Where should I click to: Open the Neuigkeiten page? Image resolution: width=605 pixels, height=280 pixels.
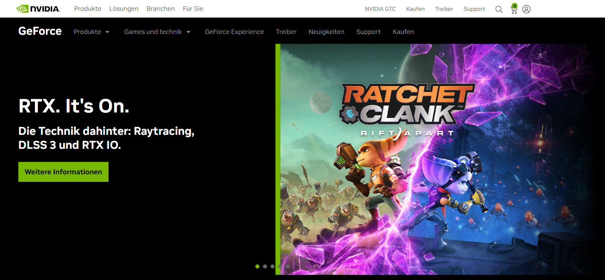click(326, 32)
